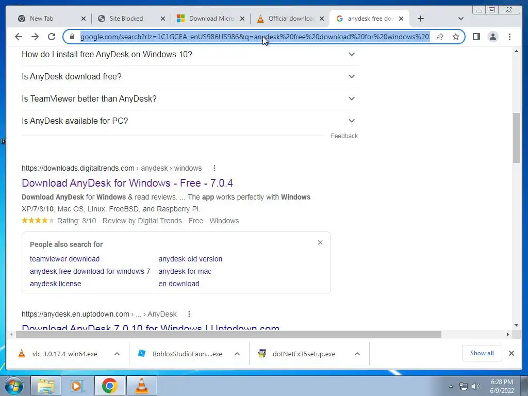Open Windows Explorer from taskbar
Viewport: 528px width, 396px height.
coord(46,386)
